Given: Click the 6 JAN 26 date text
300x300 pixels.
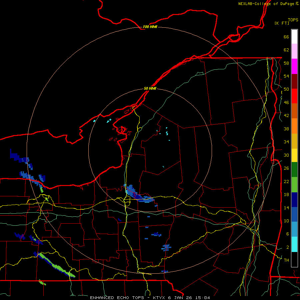Looking at the screenshot, I should [181, 298].
